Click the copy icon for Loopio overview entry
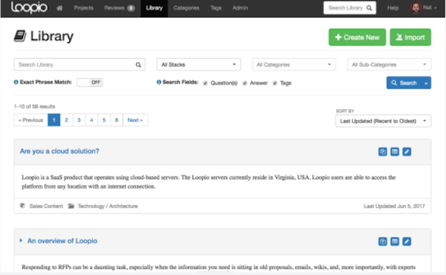Viewport: 446px width, 275px height. [383, 242]
